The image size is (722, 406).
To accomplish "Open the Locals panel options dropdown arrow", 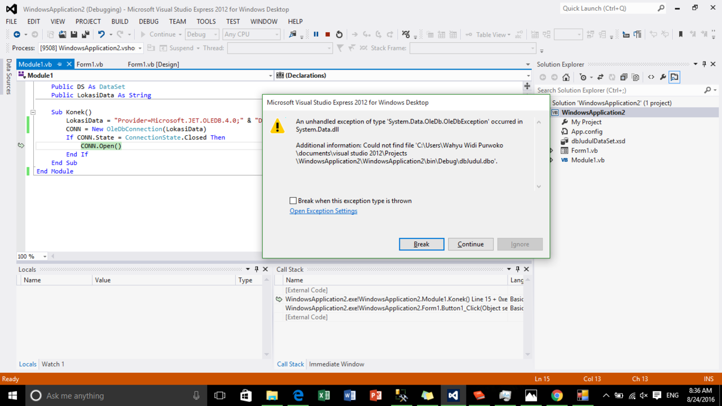I will 248,270.
